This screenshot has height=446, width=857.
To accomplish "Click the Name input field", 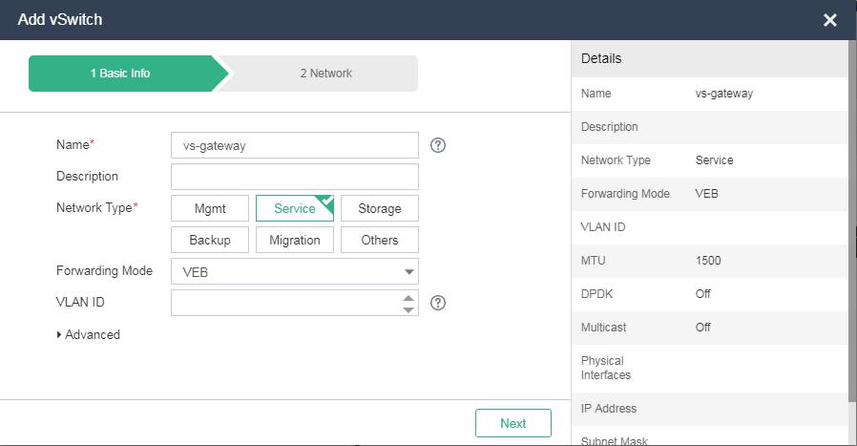I will [x=294, y=145].
